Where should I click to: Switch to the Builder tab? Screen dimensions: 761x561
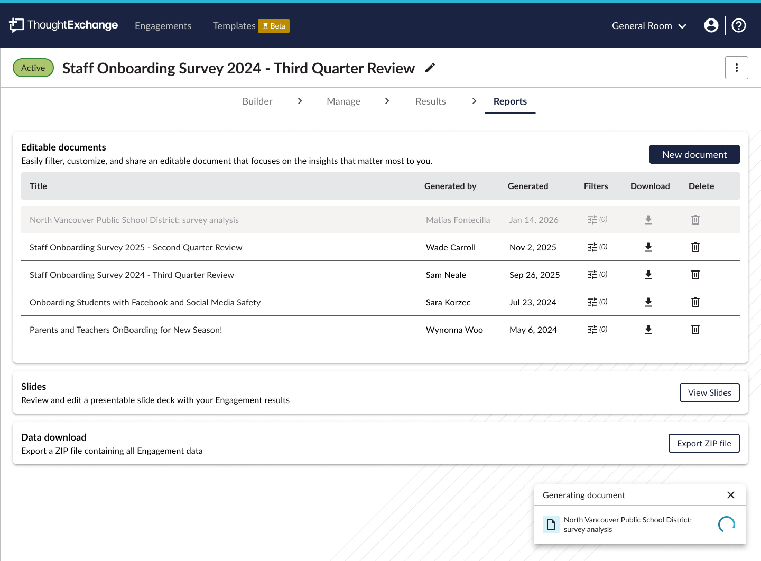point(257,101)
